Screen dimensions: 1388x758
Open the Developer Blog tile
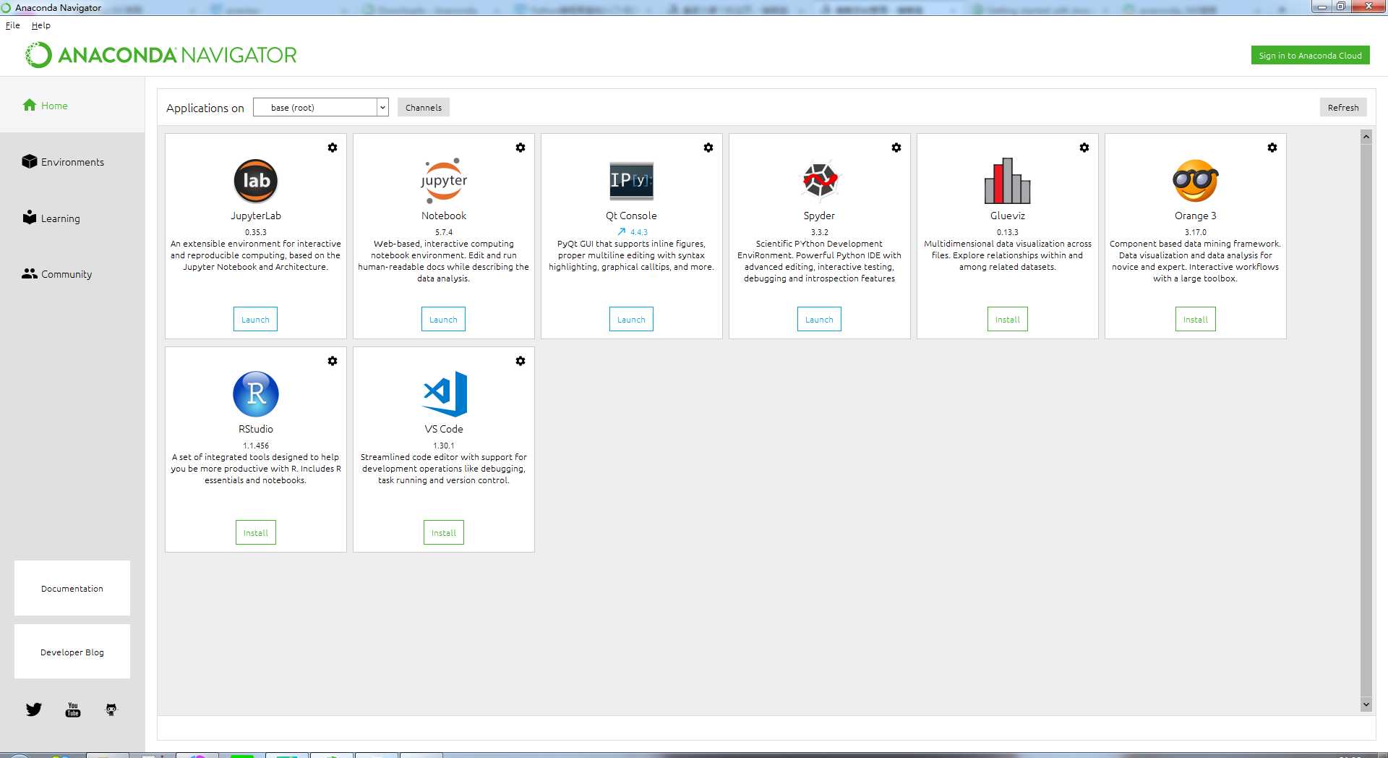[72, 652]
